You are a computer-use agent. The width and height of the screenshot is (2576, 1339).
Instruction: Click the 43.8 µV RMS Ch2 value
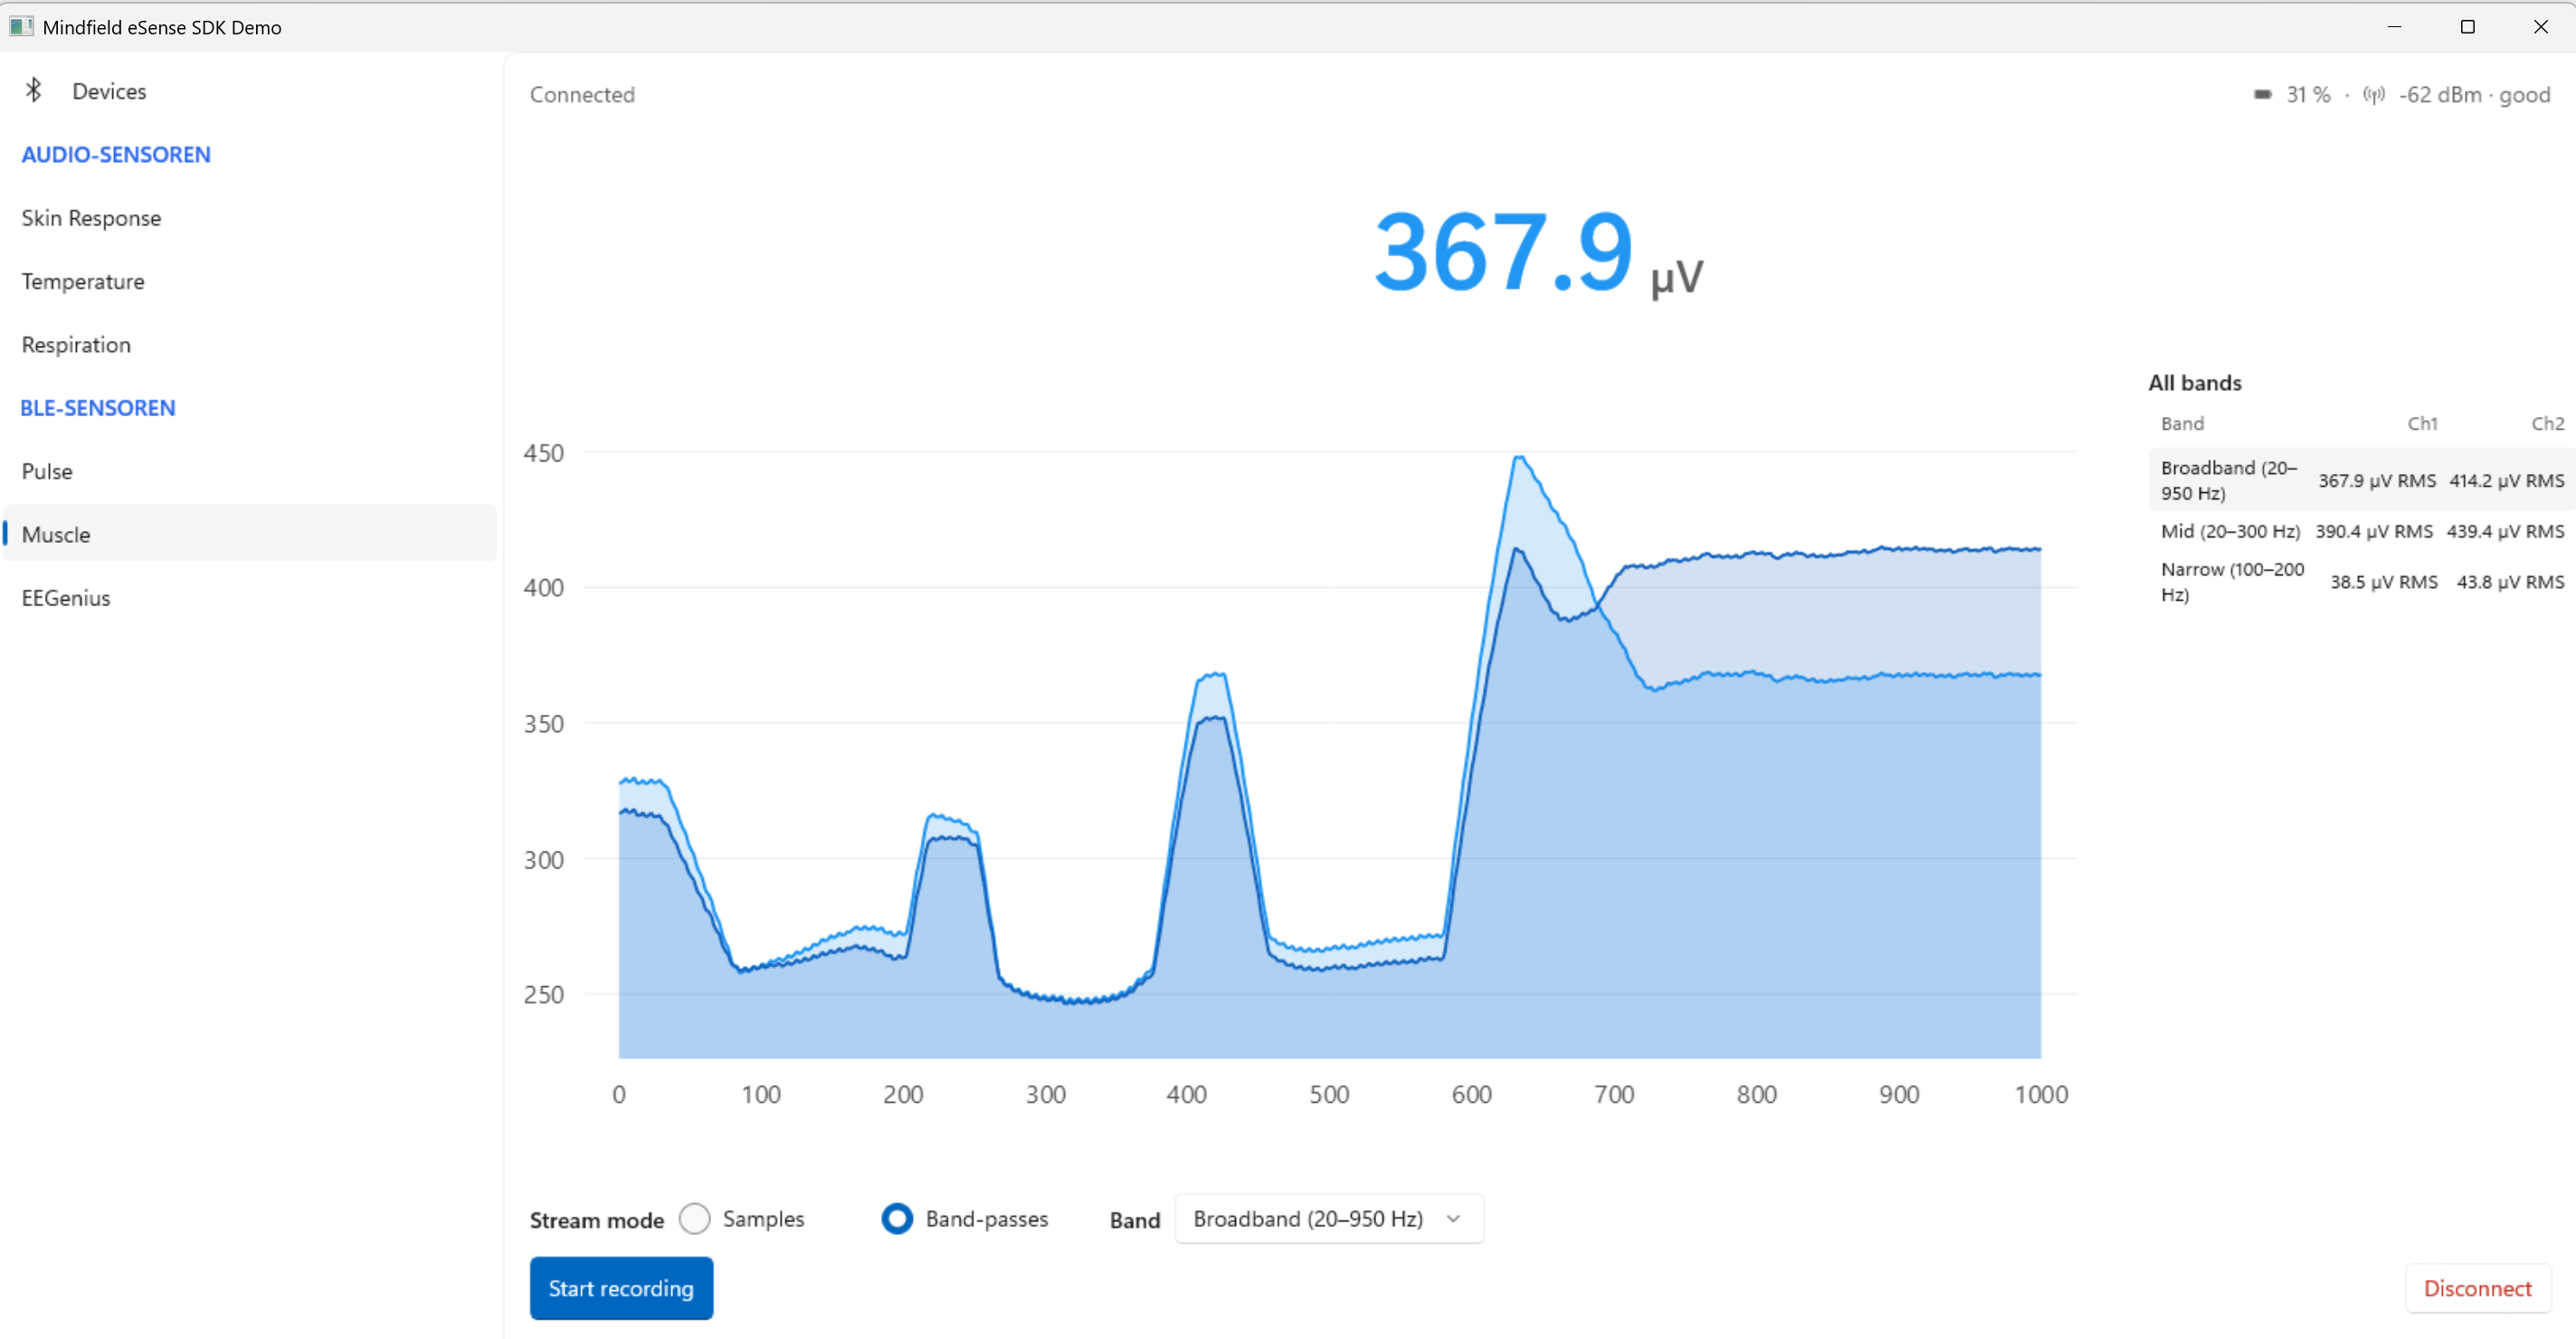click(x=2510, y=583)
